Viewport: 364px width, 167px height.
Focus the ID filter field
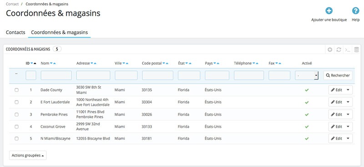tap(31, 76)
